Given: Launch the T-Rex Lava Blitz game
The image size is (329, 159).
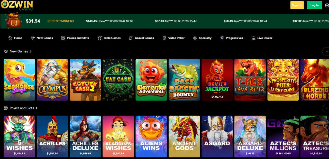Looking at the screenshot, I should click(250, 80).
